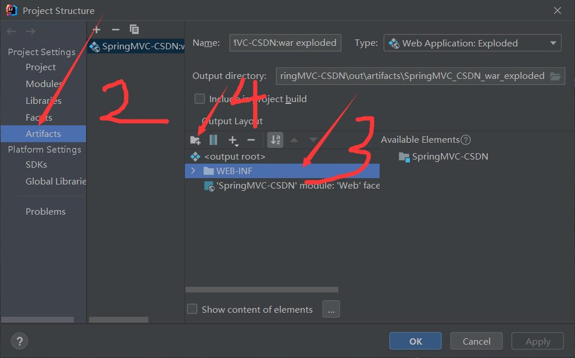Open the Add Copy Of plus menu

[233, 140]
